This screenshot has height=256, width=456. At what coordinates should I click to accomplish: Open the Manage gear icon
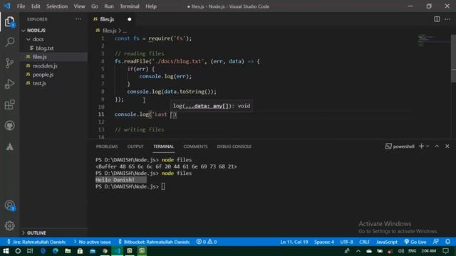9,225
